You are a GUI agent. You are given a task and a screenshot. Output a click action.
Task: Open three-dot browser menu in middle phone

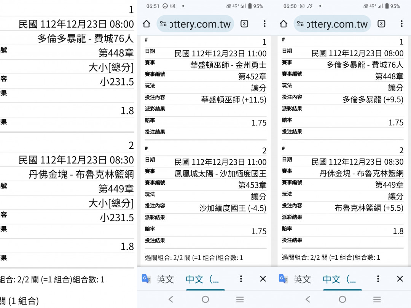264,24
